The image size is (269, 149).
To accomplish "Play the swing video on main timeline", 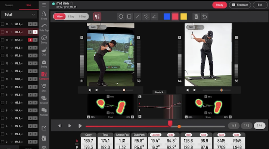I will 80,126.
